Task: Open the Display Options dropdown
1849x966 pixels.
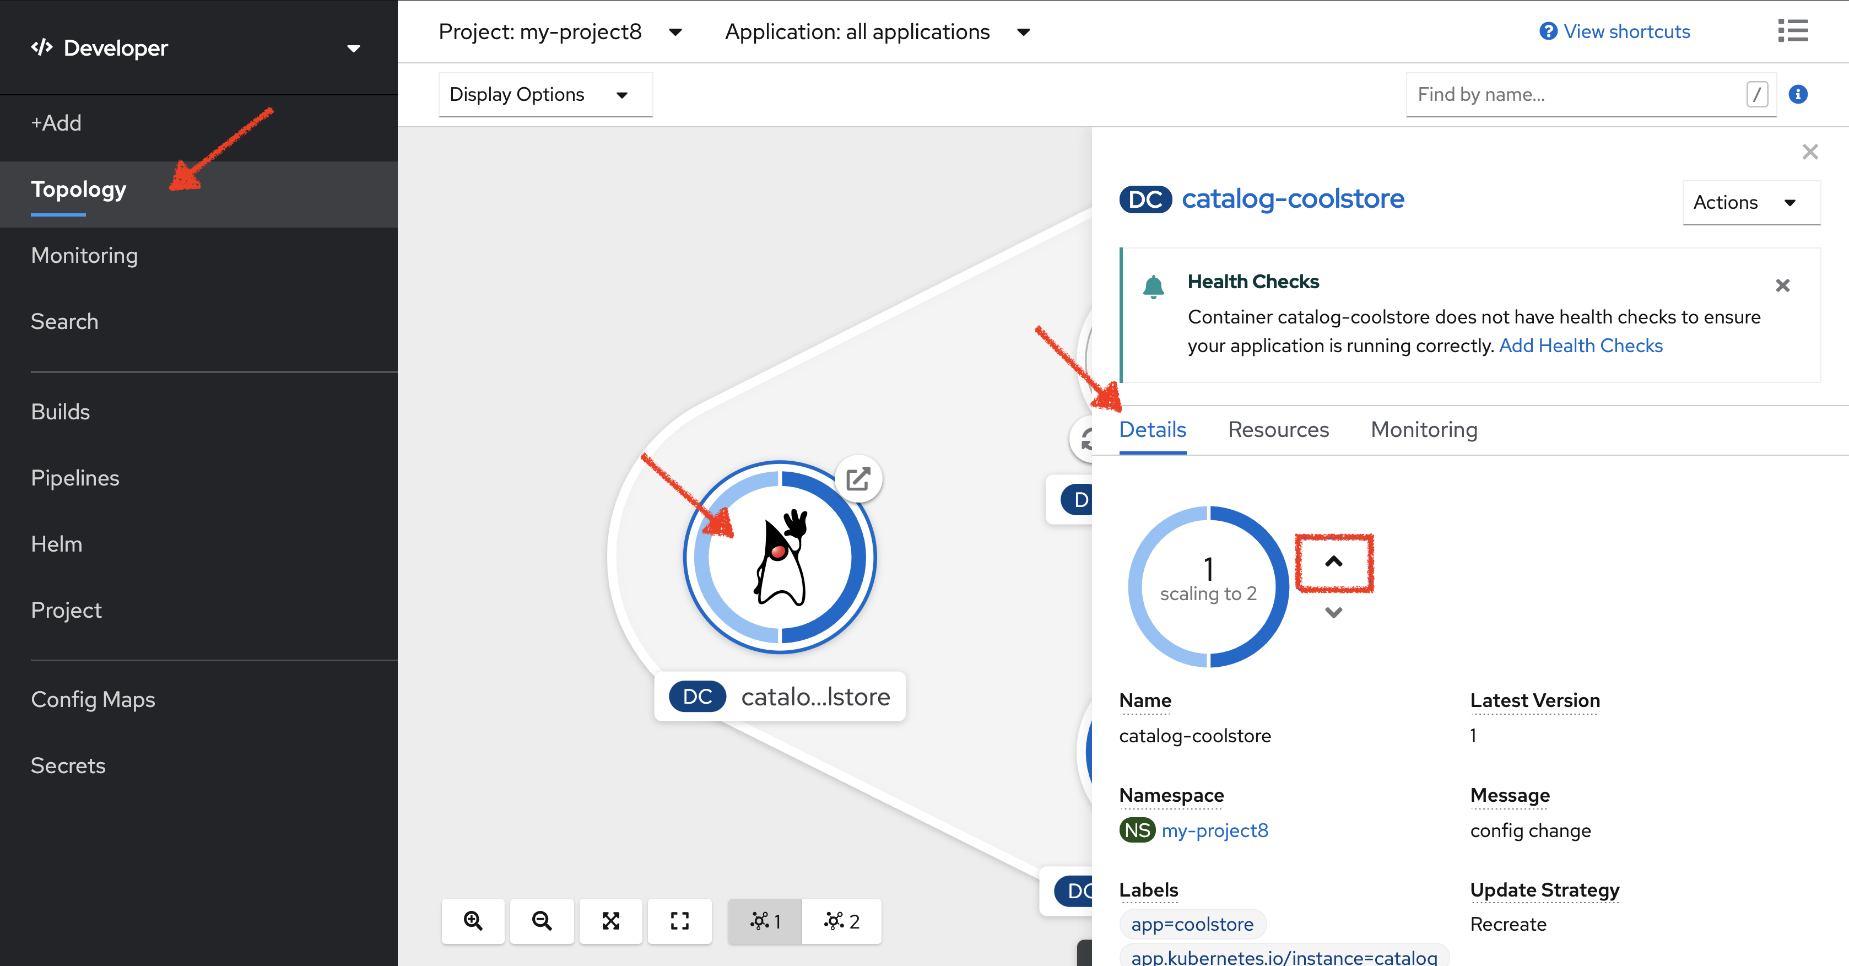Action: (x=545, y=94)
